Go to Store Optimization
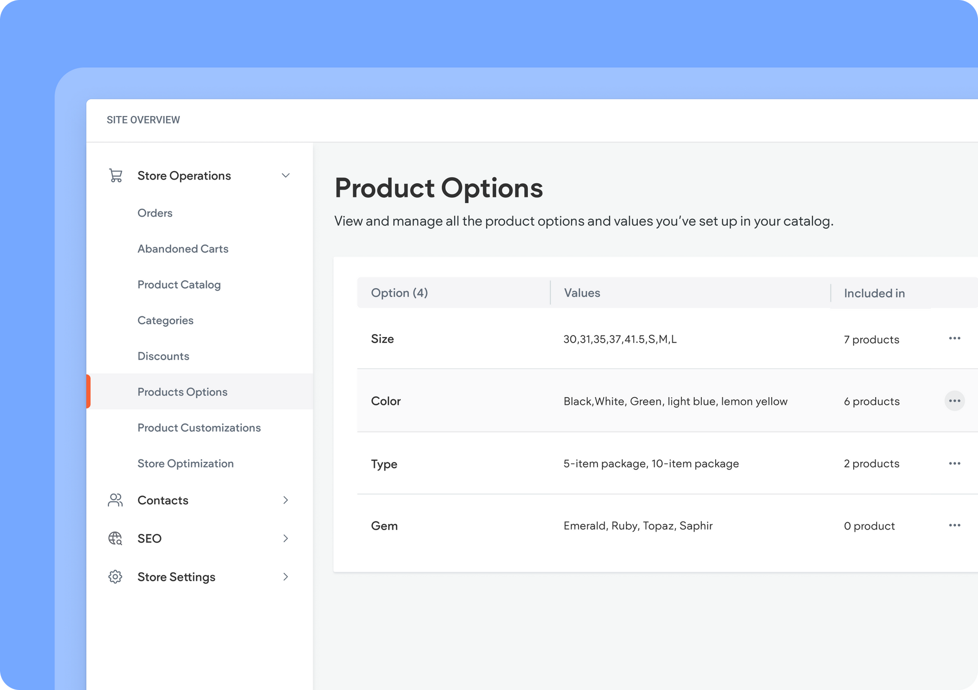Viewport: 978px width, 690px height. coord(185,463)
